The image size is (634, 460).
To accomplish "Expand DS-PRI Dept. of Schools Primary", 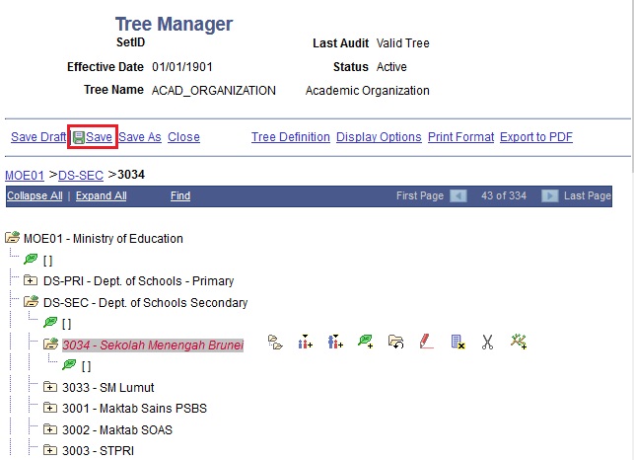I will (31, 279).
